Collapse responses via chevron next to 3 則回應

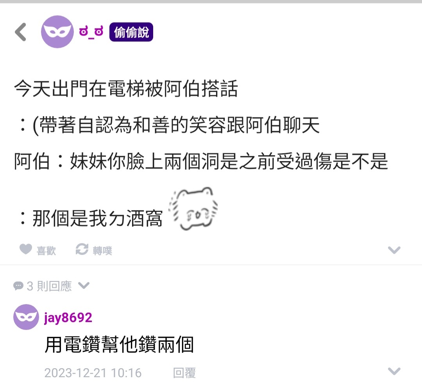pyautogui.click(x=84, y=285)
